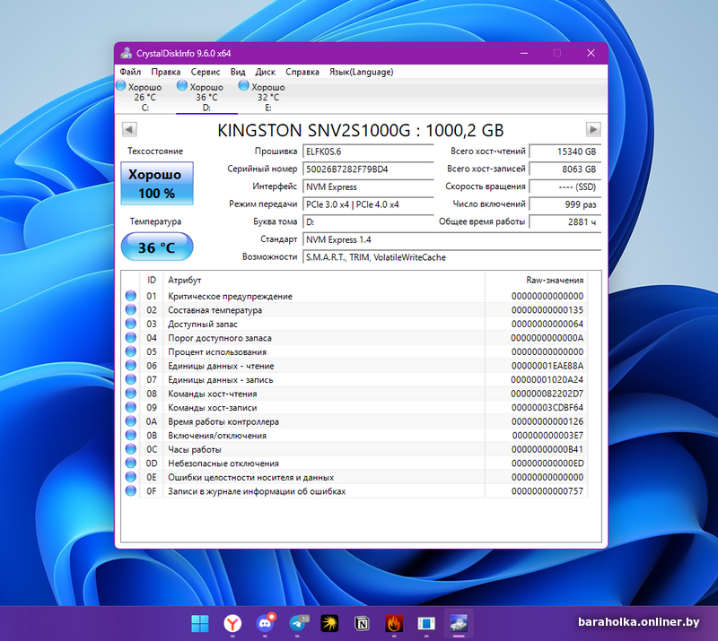Click the 36 °C temperature button
The width and height of the screenshot is (718, 641).
(x=156, y=247)
